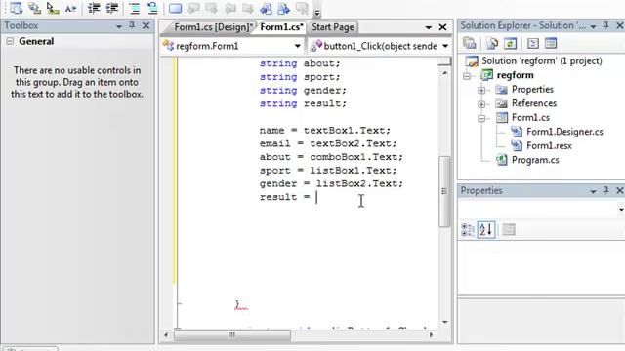Decrease line indent using the outdent icon
This screenshot has height=351, width=625.
[94, 8]
